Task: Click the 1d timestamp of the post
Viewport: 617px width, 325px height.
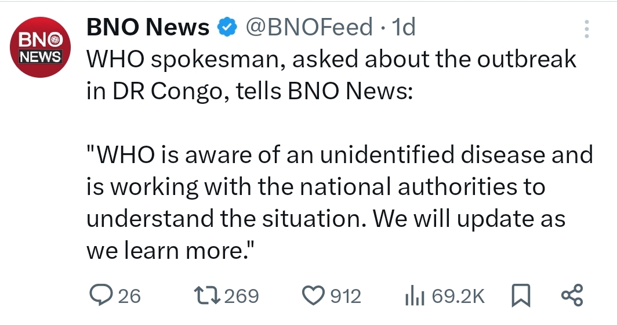Action: click(x=404, y=27)
